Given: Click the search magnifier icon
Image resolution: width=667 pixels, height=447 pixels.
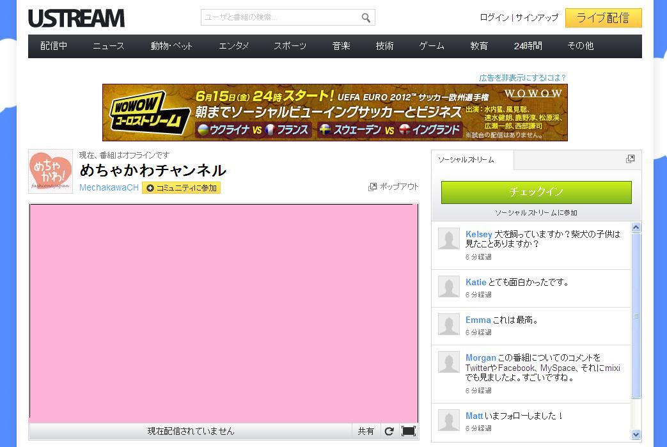Looking at the screenshot, I should click(x=366, y=18).
